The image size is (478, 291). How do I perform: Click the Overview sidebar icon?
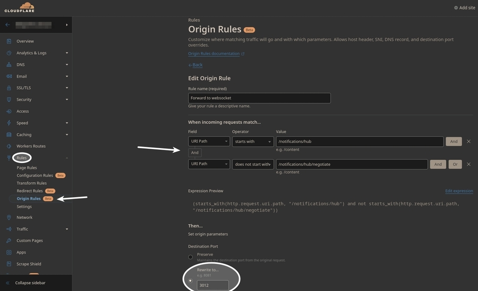[9, 41]
